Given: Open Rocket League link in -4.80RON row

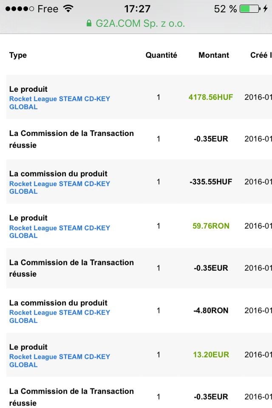Looking at the screenshot, I should point(59,316).
